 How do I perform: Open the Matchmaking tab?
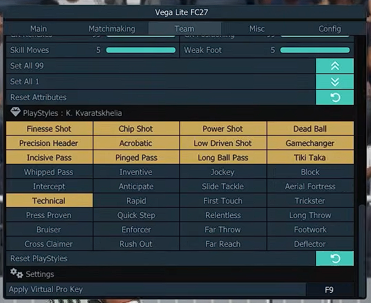[x=112, y=29]
